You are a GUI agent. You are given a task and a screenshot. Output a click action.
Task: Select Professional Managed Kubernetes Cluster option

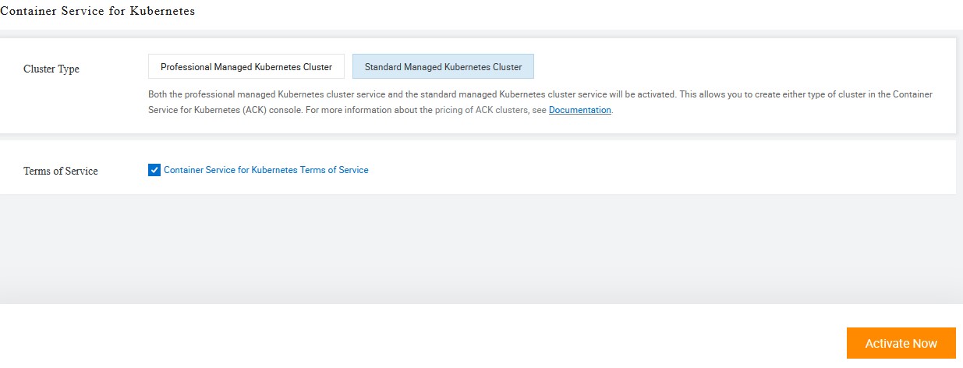tap(246, 67)
